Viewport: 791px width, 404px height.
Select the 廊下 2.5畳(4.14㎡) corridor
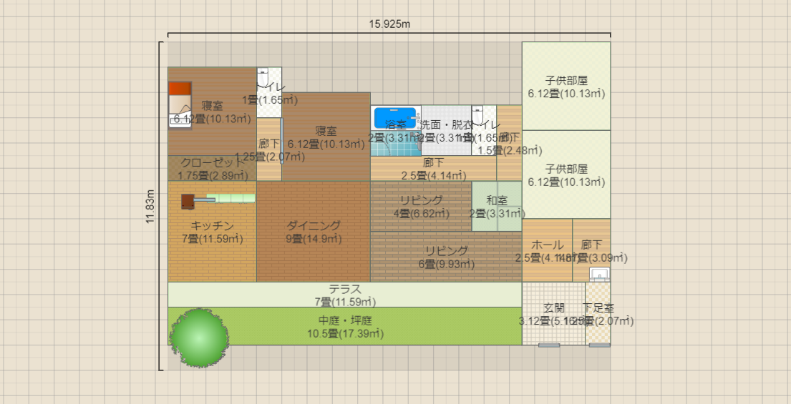pyautogui.click(x=434, y=168)
